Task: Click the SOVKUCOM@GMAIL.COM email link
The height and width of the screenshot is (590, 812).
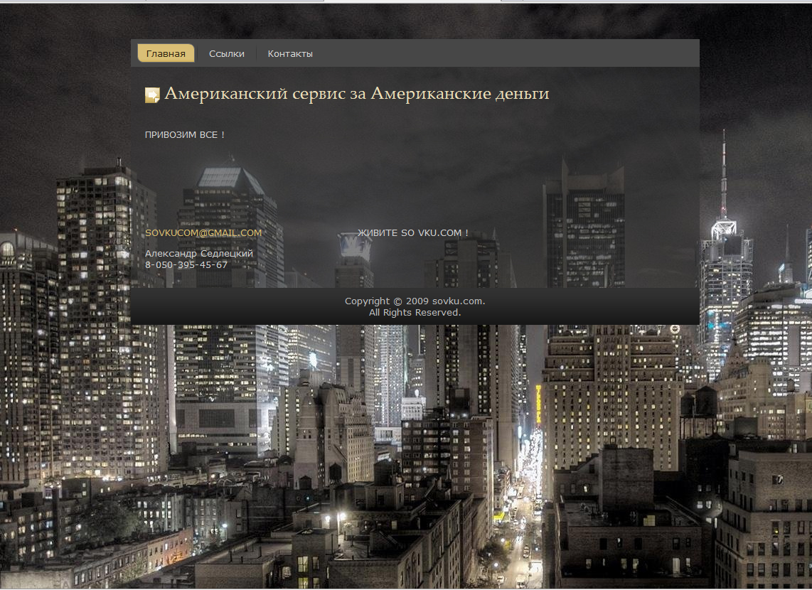Action: (203, 232)
